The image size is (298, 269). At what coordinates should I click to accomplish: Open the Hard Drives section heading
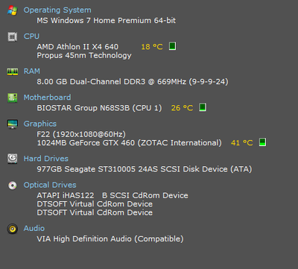point(46,159)
